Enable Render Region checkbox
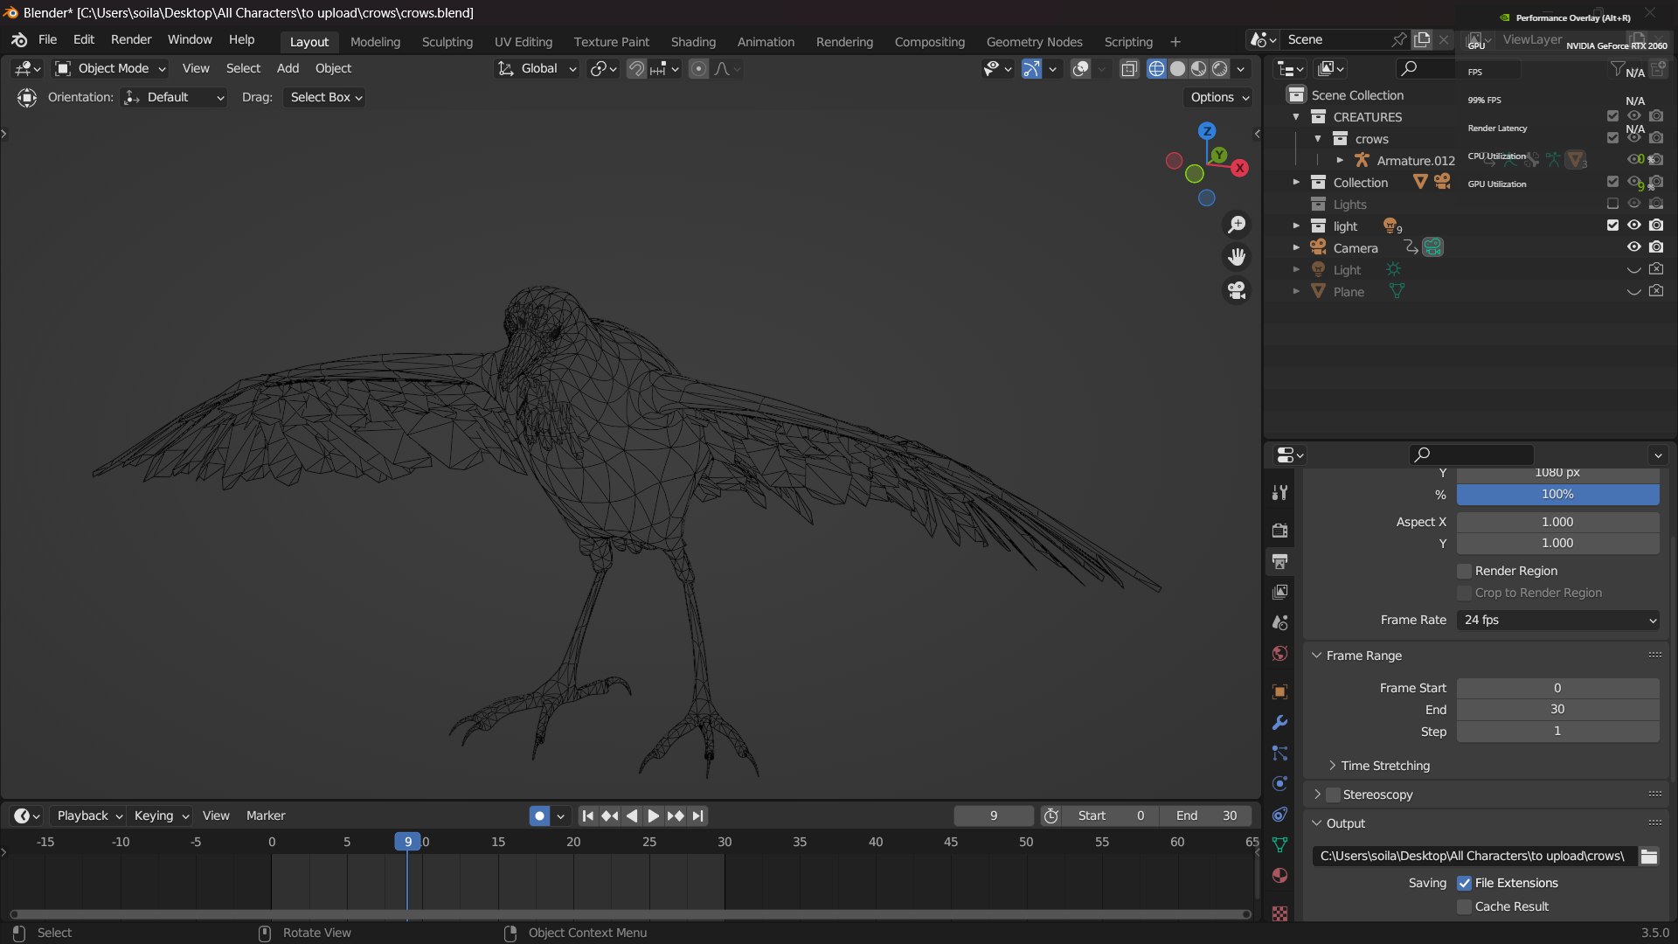The width and height of the screenshot is (1678, 944). click(1465, 571)
